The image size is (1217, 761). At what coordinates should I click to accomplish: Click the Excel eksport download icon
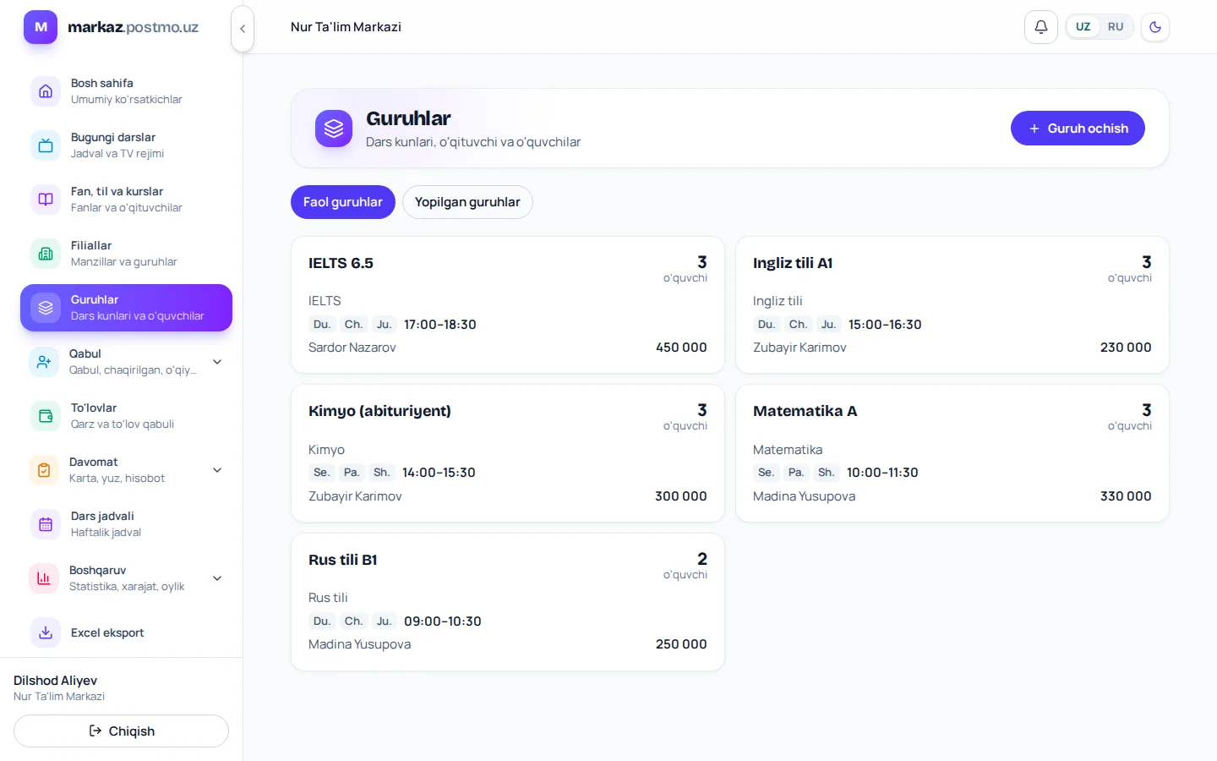[x=46, y=632]
